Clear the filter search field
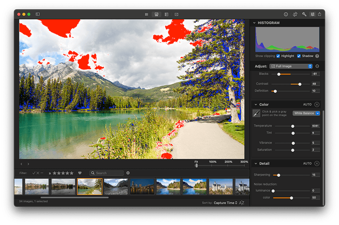 pyautogui.click(x=128, y=173)
